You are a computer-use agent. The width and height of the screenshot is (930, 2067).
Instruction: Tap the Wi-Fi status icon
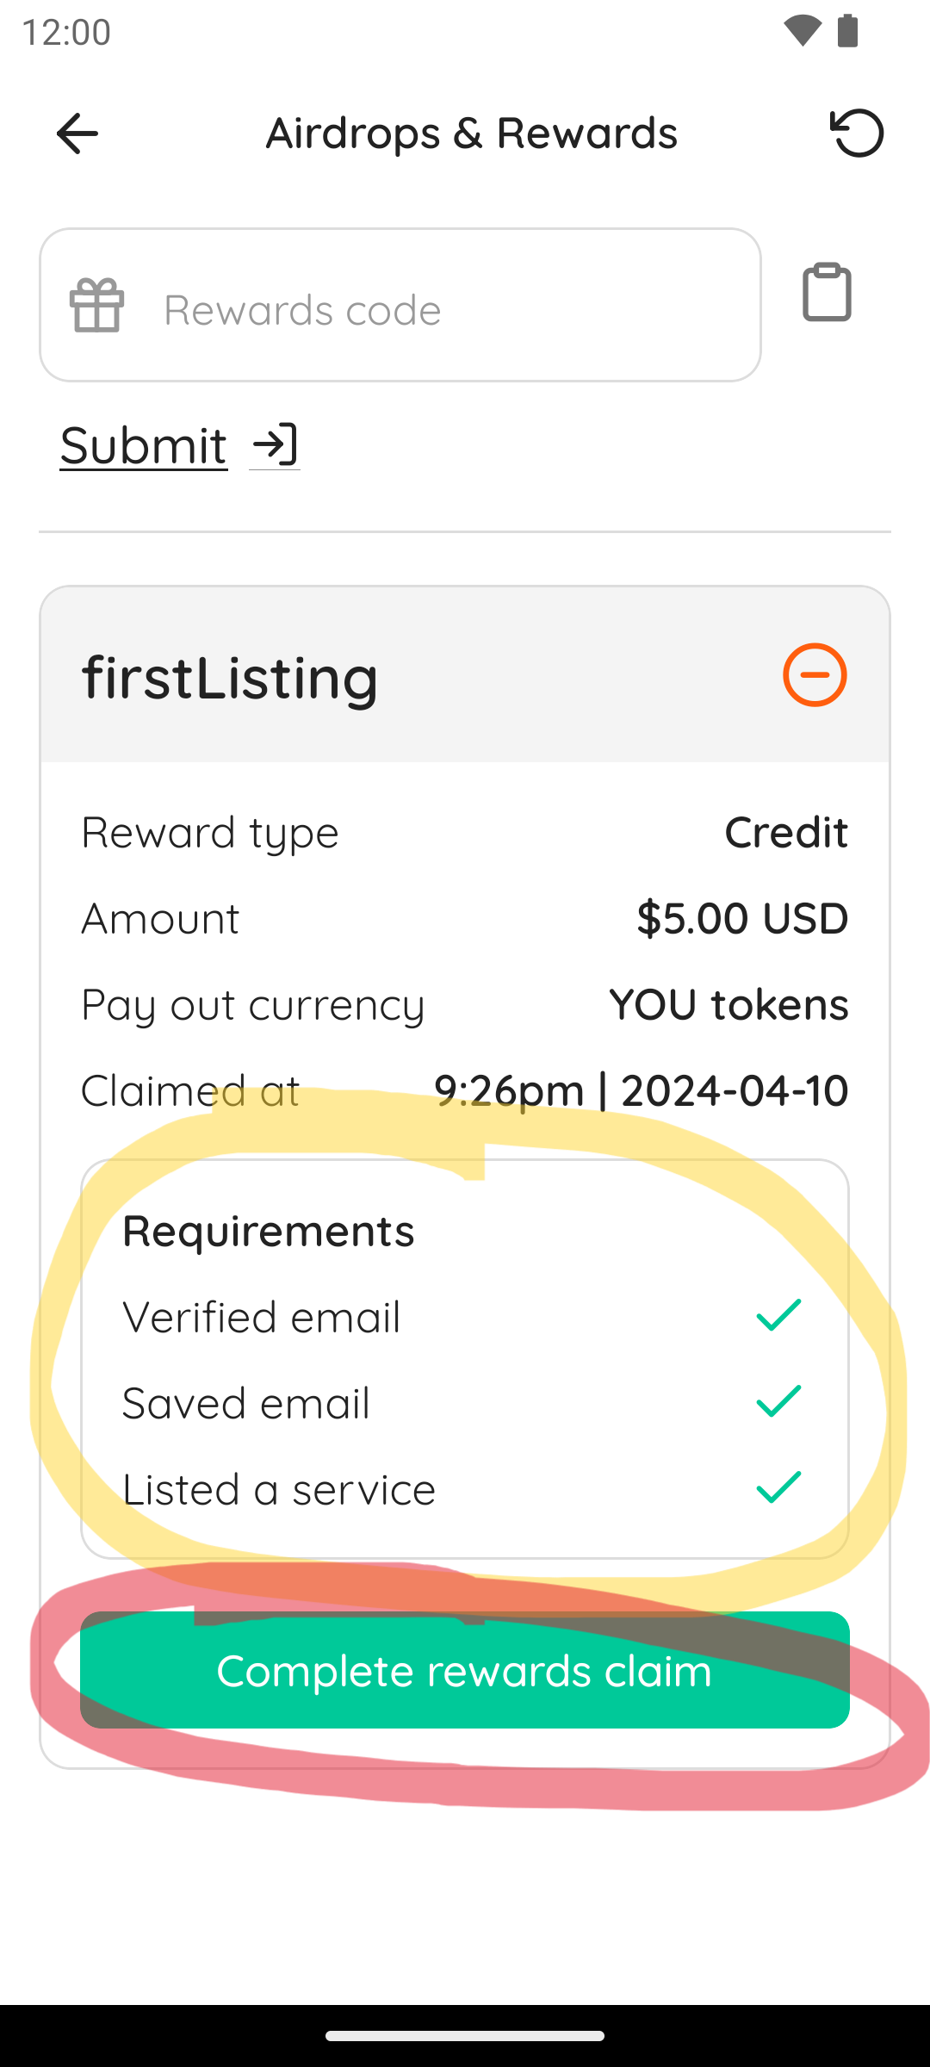pyautogui.click(x=802, y=31)
